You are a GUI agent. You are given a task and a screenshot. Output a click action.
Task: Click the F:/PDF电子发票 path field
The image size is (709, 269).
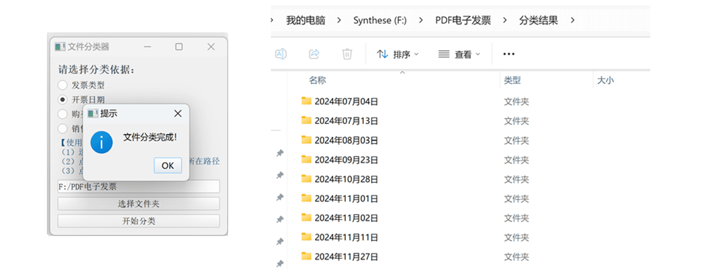tap(139, 187)
